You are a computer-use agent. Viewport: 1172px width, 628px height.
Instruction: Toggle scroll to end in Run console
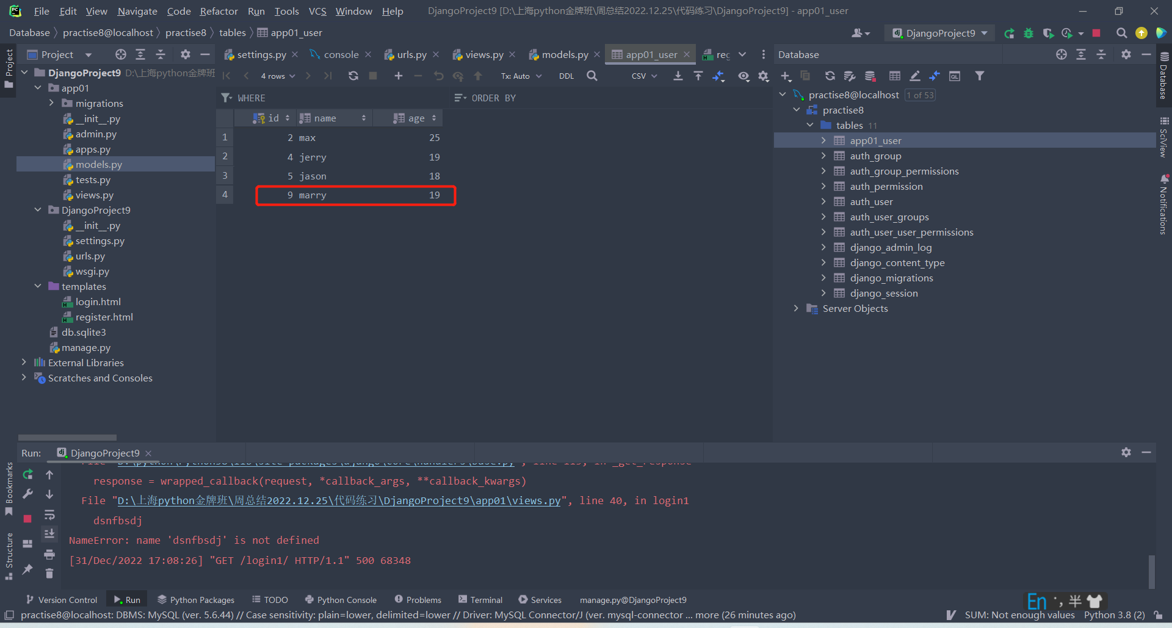49,534
